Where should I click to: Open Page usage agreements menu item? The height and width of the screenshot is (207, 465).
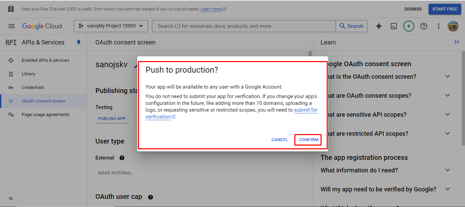[x=43, y=115]
